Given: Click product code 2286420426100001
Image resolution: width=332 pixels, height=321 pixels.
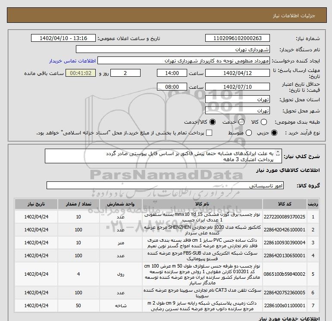Looking at the screenshot, I should tap(285, 230).
